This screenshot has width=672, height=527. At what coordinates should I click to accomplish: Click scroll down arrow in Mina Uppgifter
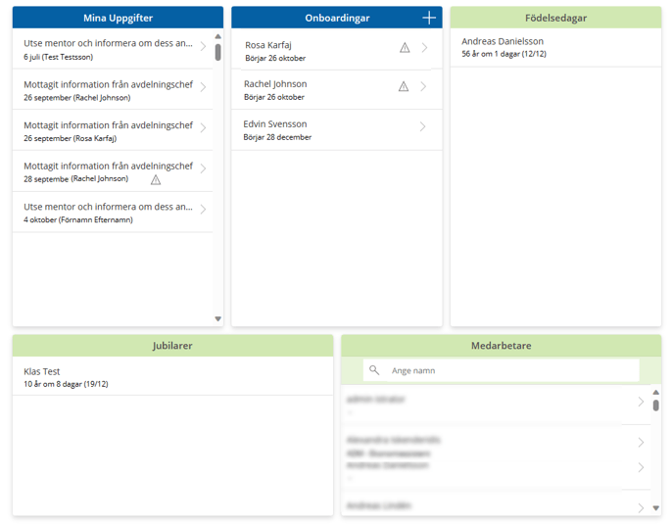[x=217, y=319]
